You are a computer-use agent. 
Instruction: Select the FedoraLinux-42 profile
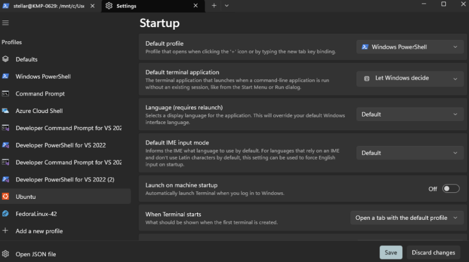coord(65,214)
